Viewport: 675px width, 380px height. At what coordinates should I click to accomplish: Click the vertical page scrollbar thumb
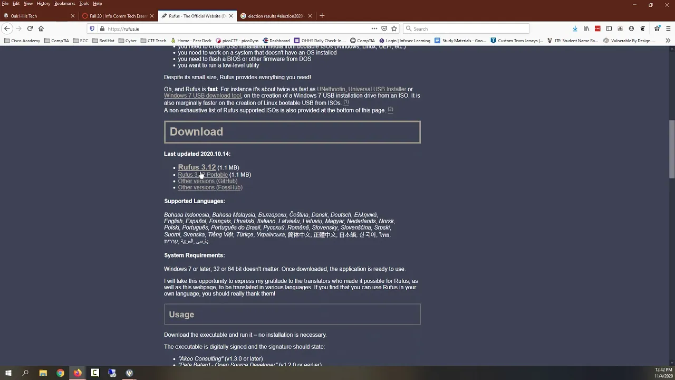click(x=672, y=149)
